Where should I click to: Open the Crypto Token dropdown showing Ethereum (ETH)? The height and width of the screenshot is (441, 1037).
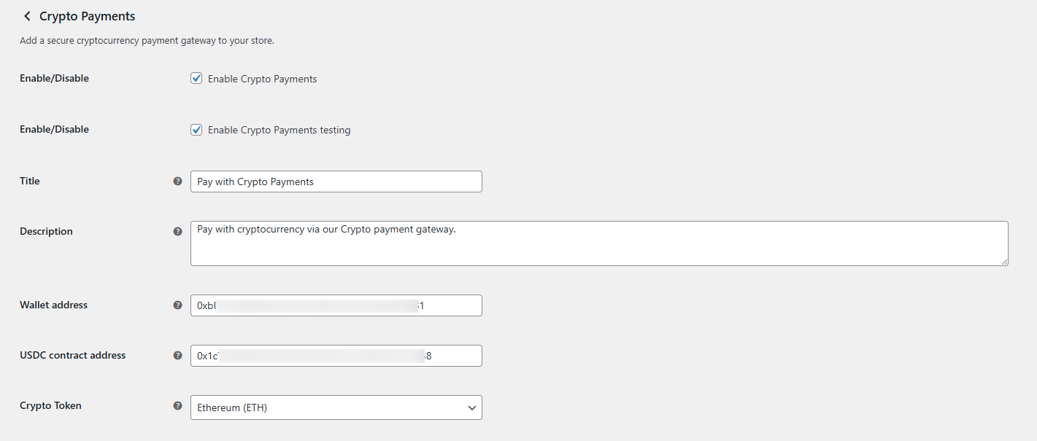336,407
